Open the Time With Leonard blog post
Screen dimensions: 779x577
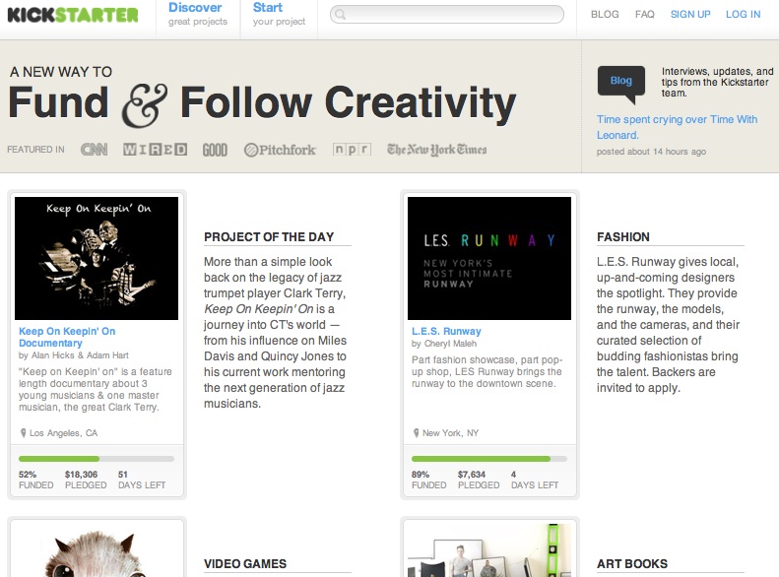677,127
